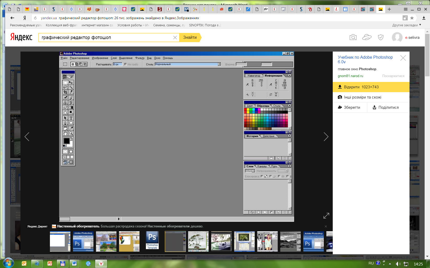Switch to the graduation cap browser tab
This screenshot has width=430, height=268.
pos(266,9)
